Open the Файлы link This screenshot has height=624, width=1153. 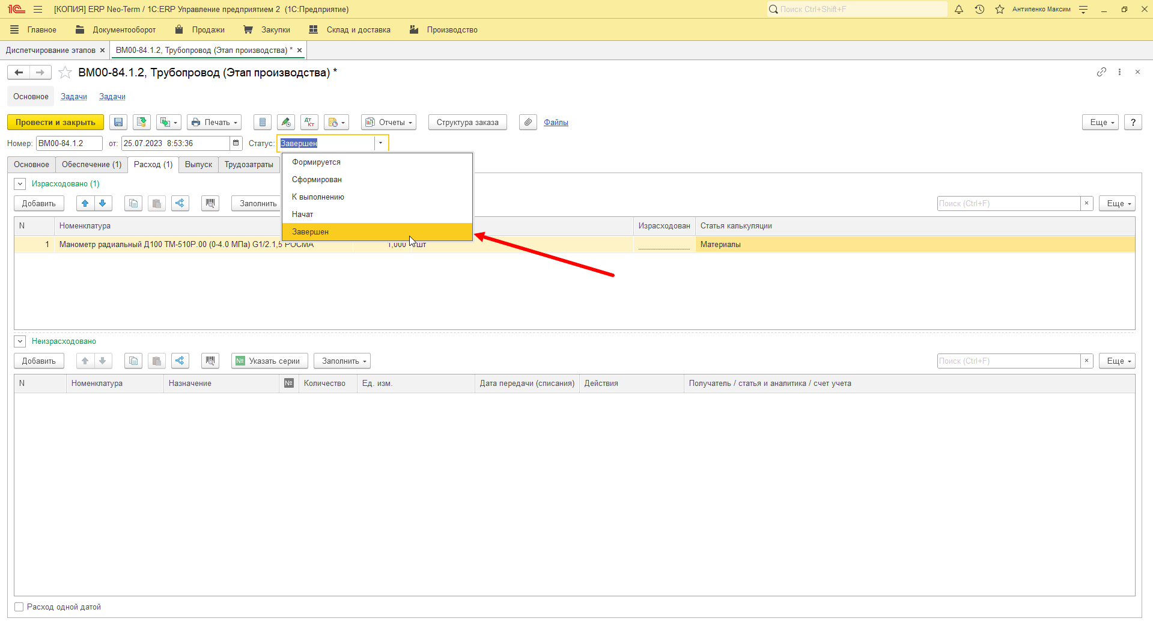[556, 122]
